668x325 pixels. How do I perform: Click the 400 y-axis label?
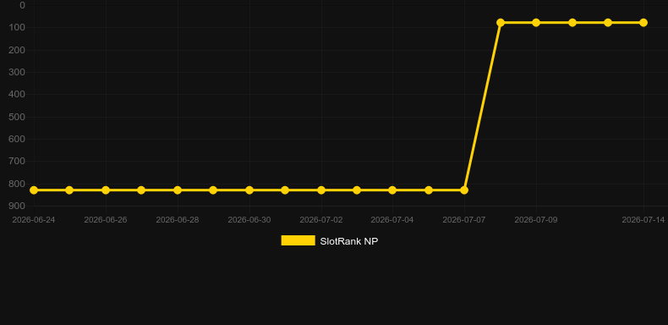point(17,94)
